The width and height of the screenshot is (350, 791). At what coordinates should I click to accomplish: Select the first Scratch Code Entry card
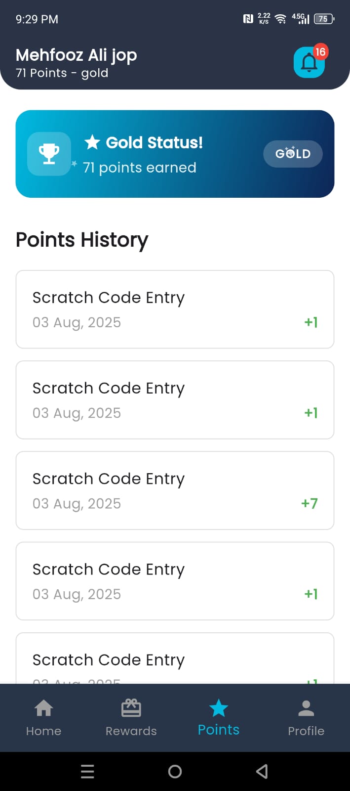pyautogui.click(x=175, y=309)
